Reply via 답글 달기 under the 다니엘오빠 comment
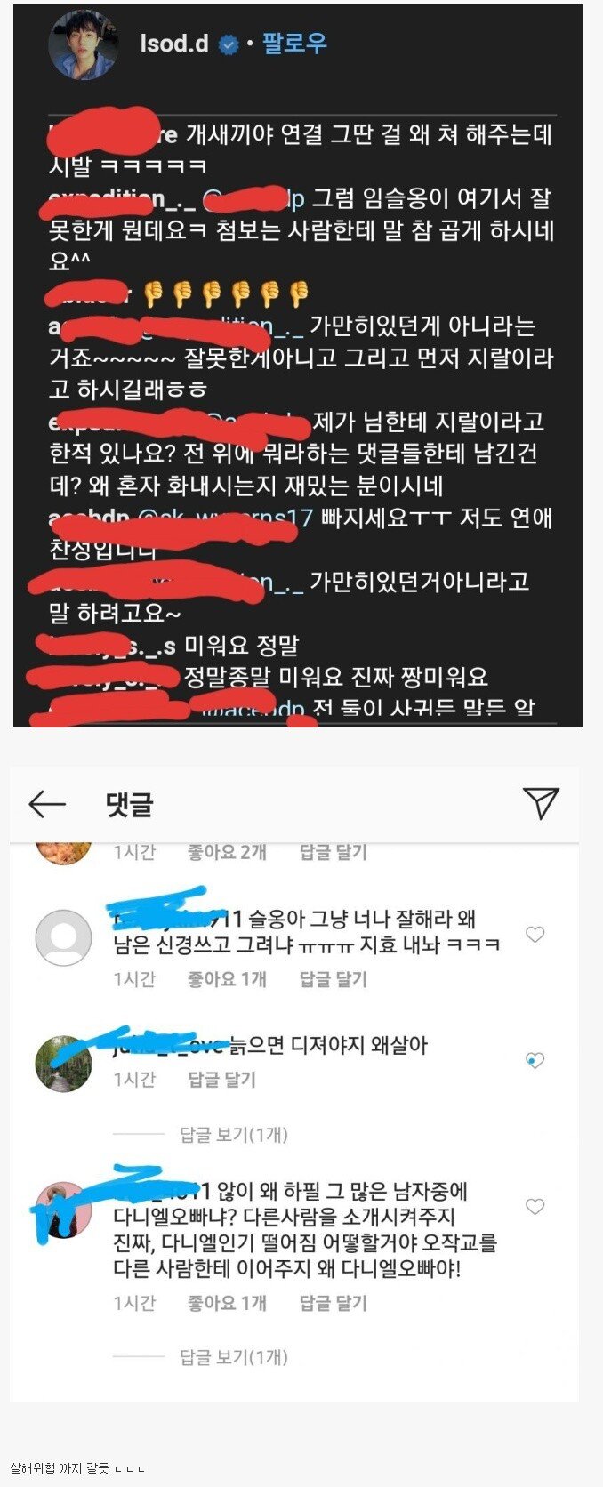This screenshot has height=1487, width=603. click(x=333, y=1303)
